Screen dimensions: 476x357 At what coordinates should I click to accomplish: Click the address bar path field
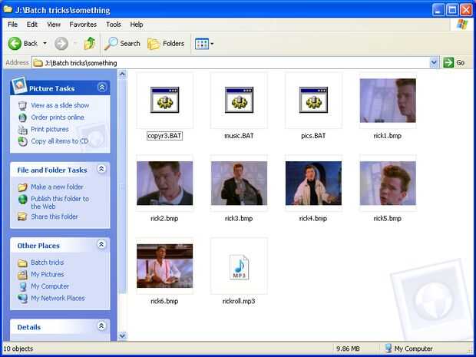[x=231, y=63]
